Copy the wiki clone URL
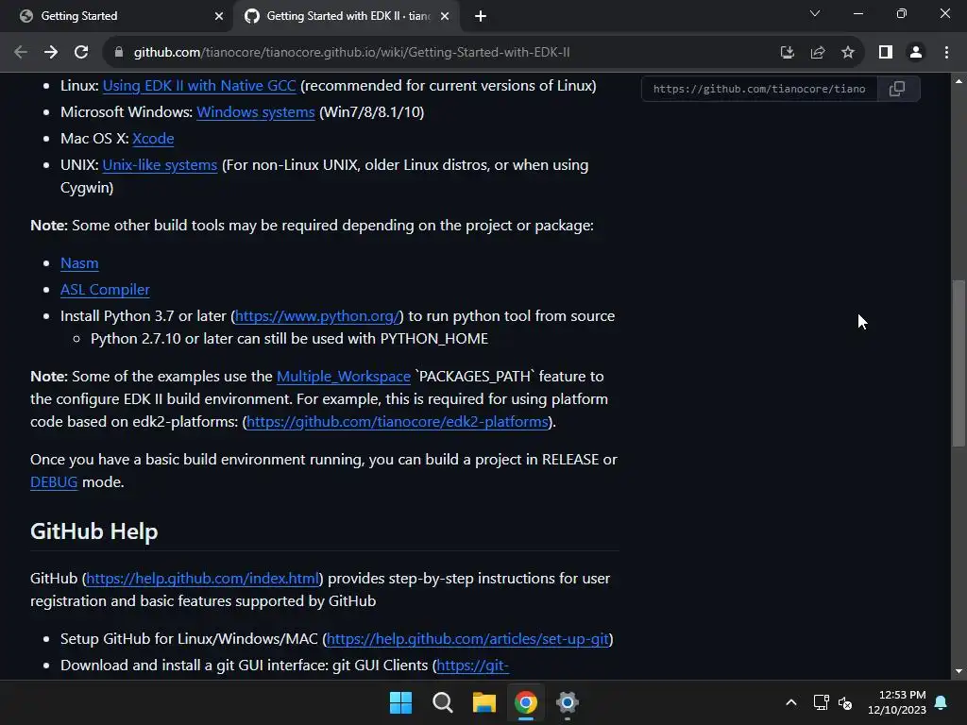 (x=897, y=89)
